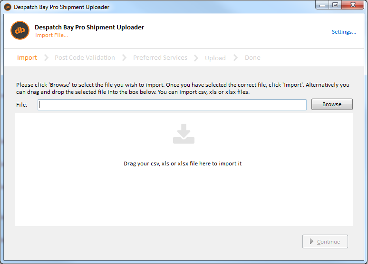Open the Settings... link
The height and width of the screenshot is (264, 368).
pos(344,32)
